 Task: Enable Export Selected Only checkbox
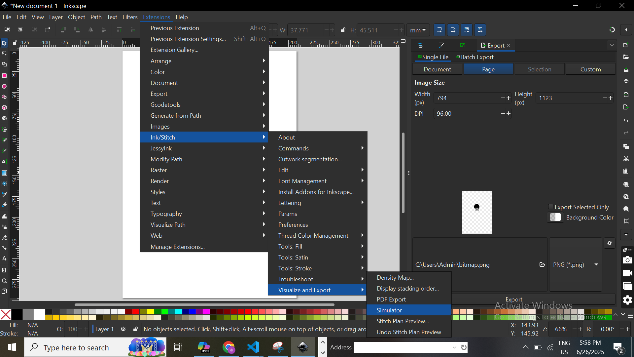tap(551, 207)
